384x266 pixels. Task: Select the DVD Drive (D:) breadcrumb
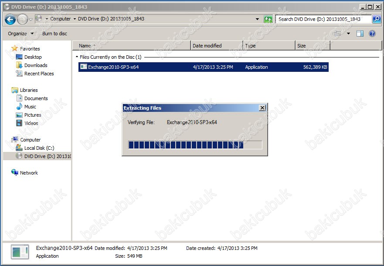pos(111,19)
